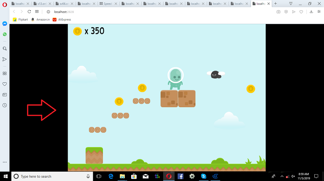Image resolution: width=324 pixels, height=181 pixels.
Task: Open the Action Center notifications
Action: [316, 176]
